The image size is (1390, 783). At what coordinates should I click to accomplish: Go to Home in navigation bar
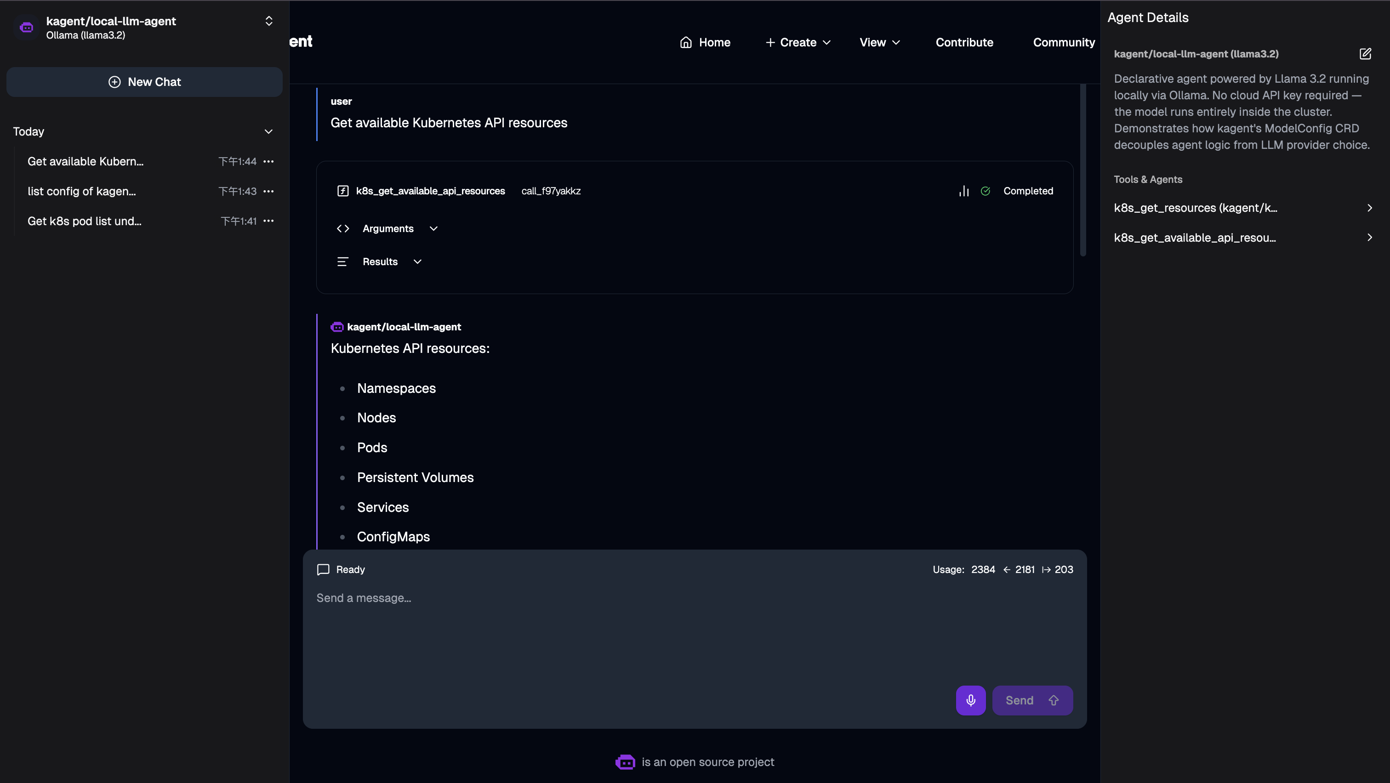(x=705, y=42)
